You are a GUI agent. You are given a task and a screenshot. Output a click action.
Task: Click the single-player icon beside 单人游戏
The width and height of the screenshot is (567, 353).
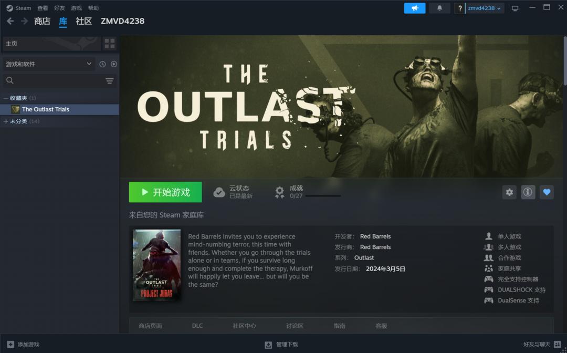click(489, 236)
